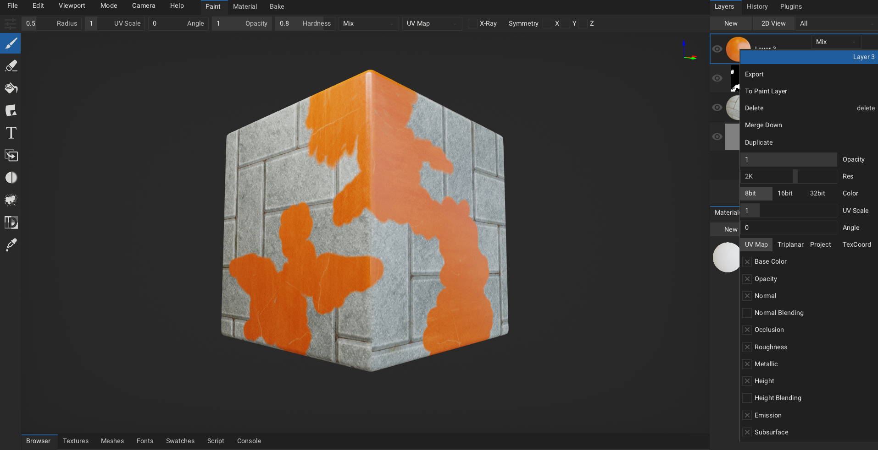Select the Text tool
This screenshot has height=450, width=878.
(11, 133)
